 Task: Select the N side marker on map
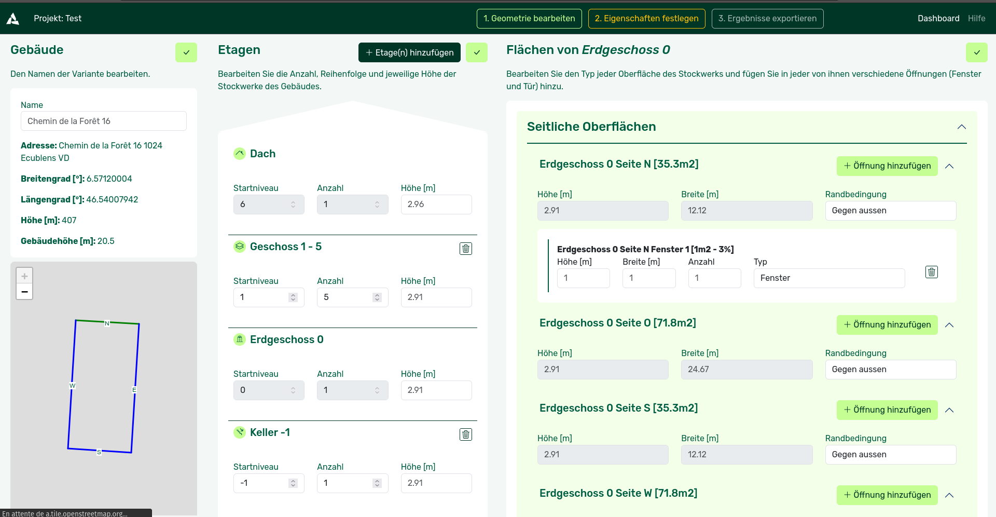point(107,323)
